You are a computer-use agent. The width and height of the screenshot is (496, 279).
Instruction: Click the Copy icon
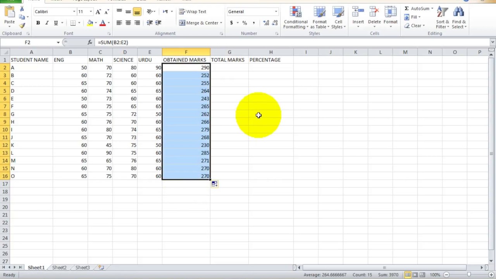pos(22,17)
